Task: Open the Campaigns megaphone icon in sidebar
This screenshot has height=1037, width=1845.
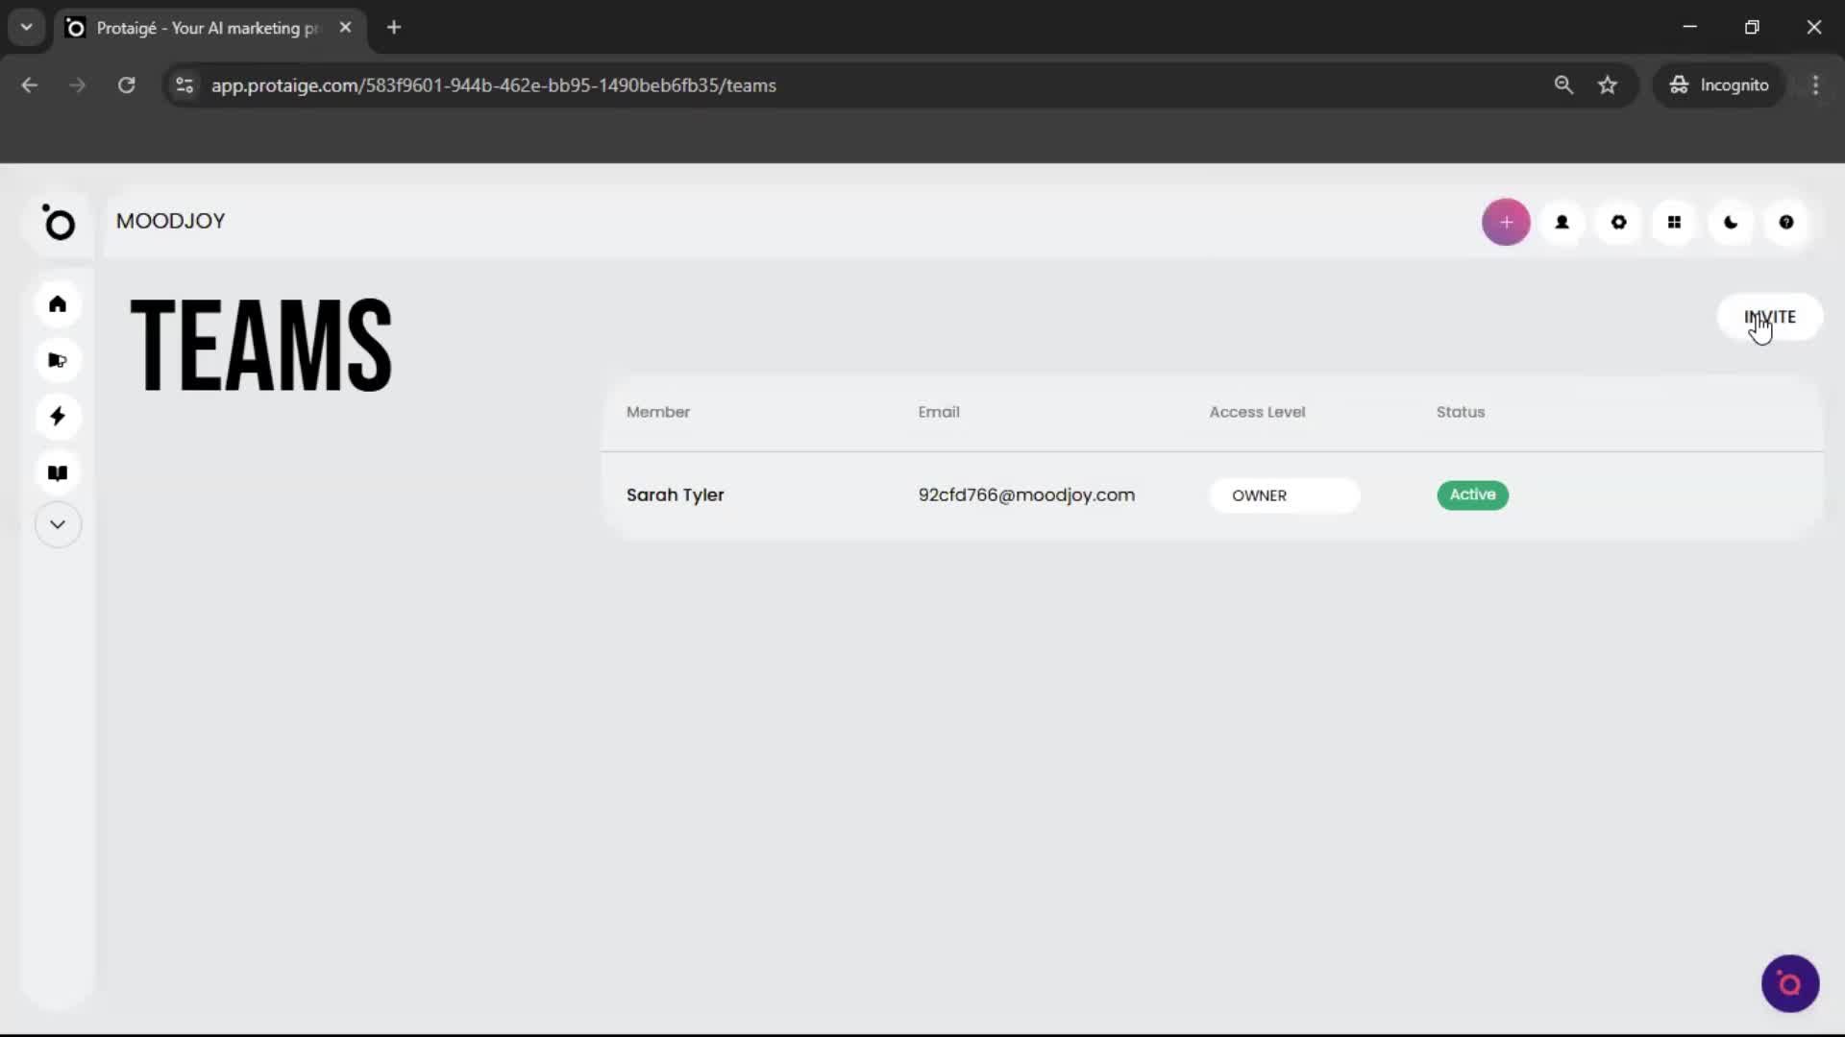Action: point(58,360)
